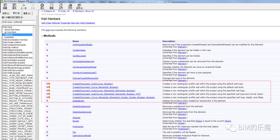Collapse the Methods section
The height and width of the screenshot is (140, 280).
pyautogui.click(x=42, y=36)
